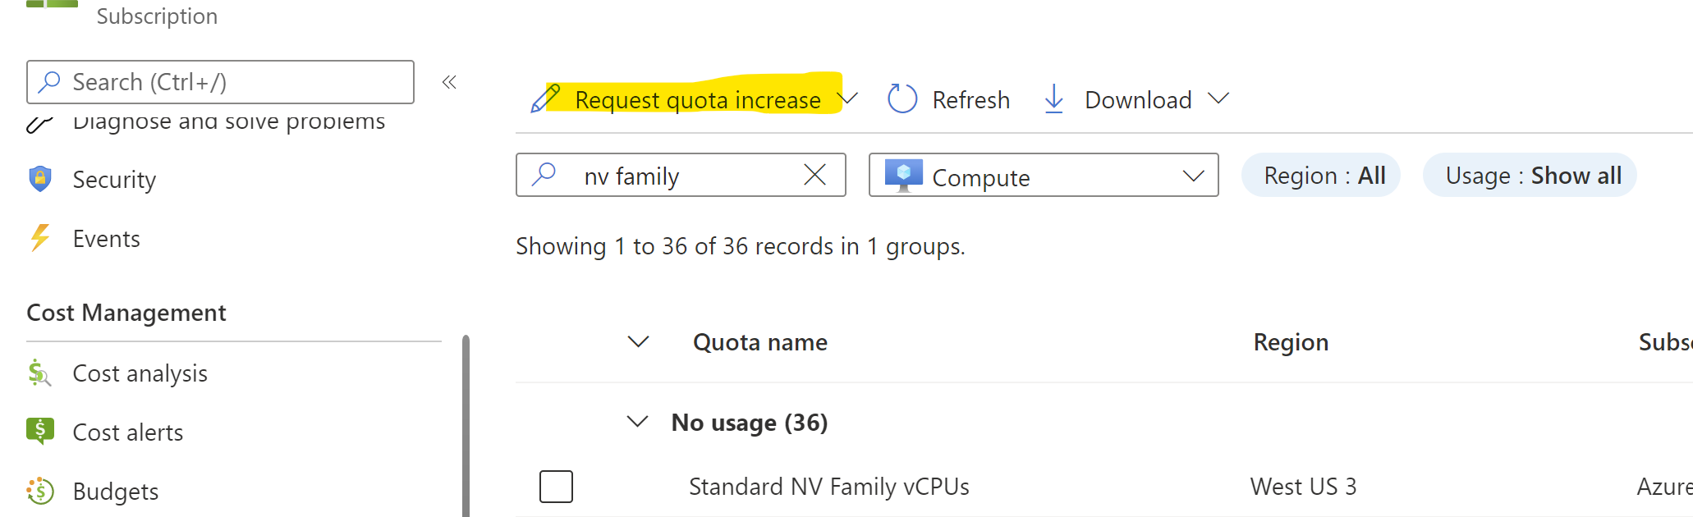
Task: Click the Cost analysis icon
Action: [39, 373]
